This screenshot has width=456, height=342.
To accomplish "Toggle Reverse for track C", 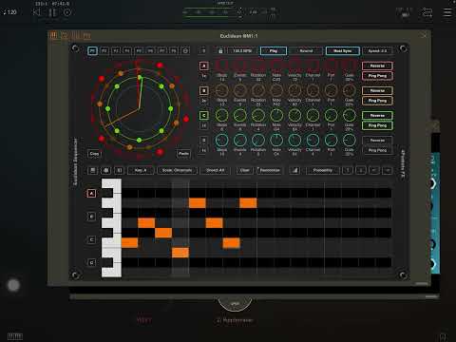I will [377, 116].
